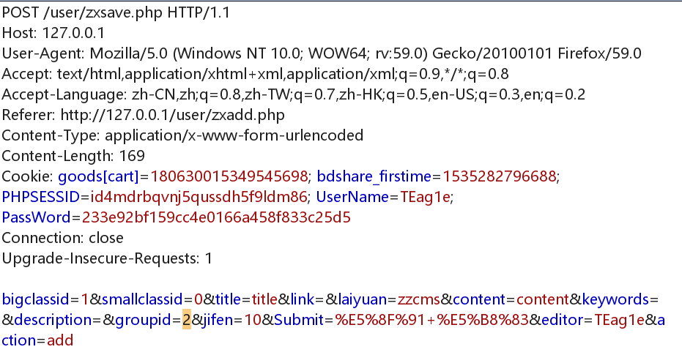
Task: Click the Submit parameter's URL-encoded value
Action: click(x=432, y=321)
